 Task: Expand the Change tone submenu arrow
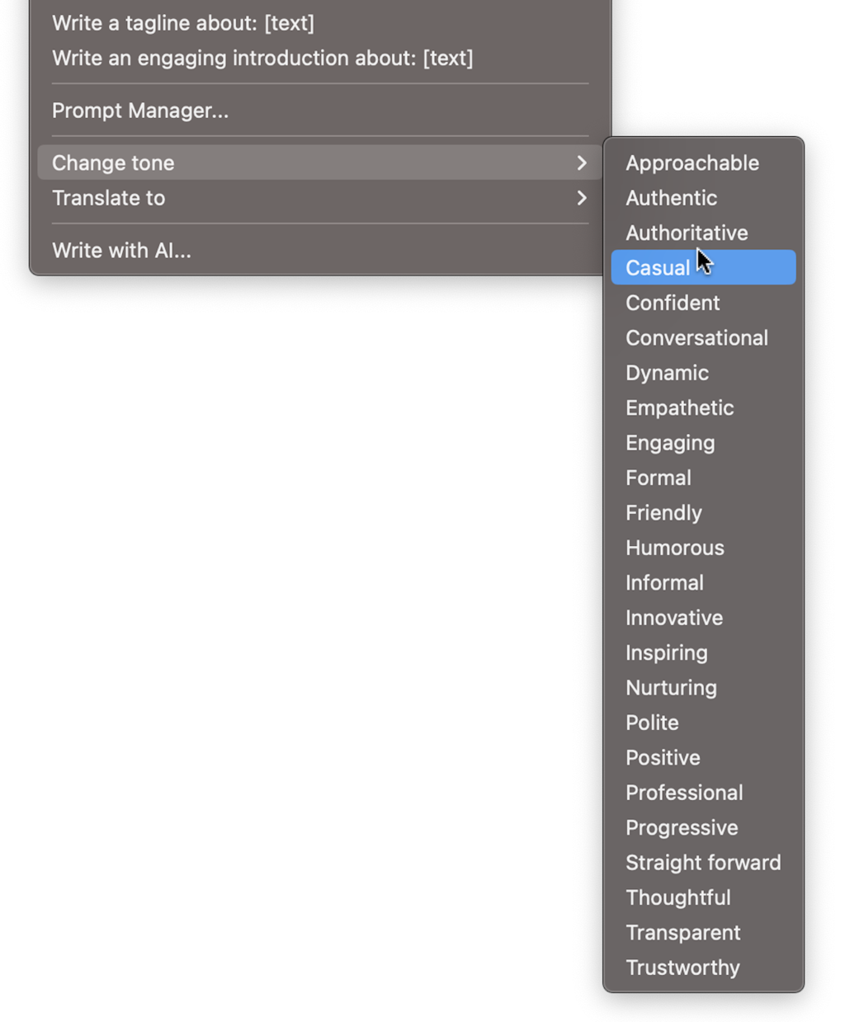pos(582,162)
